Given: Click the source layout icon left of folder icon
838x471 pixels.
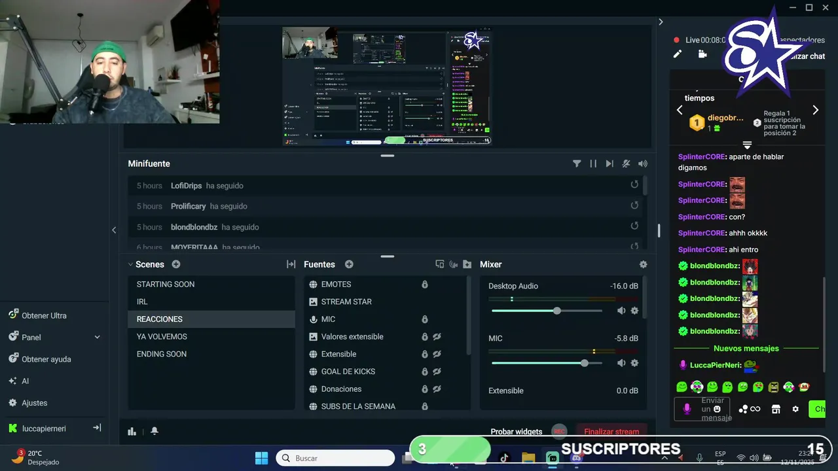Looking at the screenshot, I should (x=440, y=264).
